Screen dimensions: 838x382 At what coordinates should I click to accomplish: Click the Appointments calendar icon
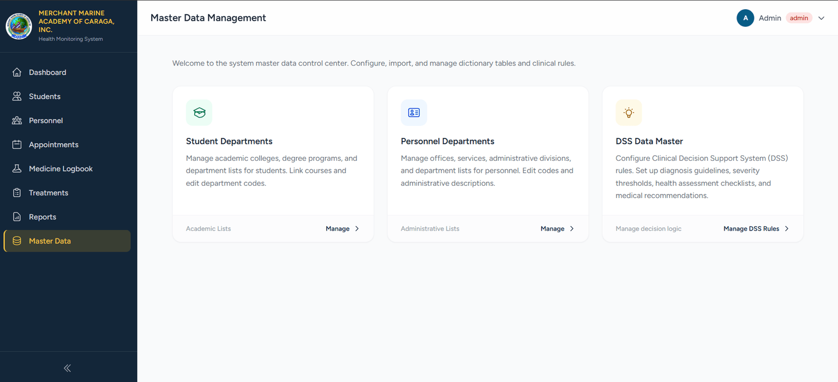tap(17, 144)
